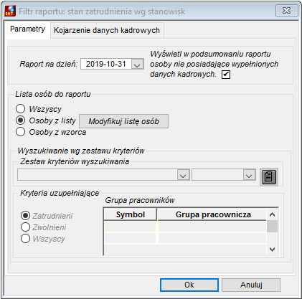Viewport: 302px width, 299px height.
Task: Toggle checkbox for persons without HR data
Action: [x=226, y=75]
